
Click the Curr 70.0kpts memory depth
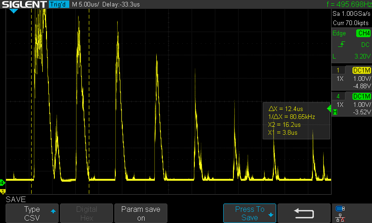click(351, 23)
